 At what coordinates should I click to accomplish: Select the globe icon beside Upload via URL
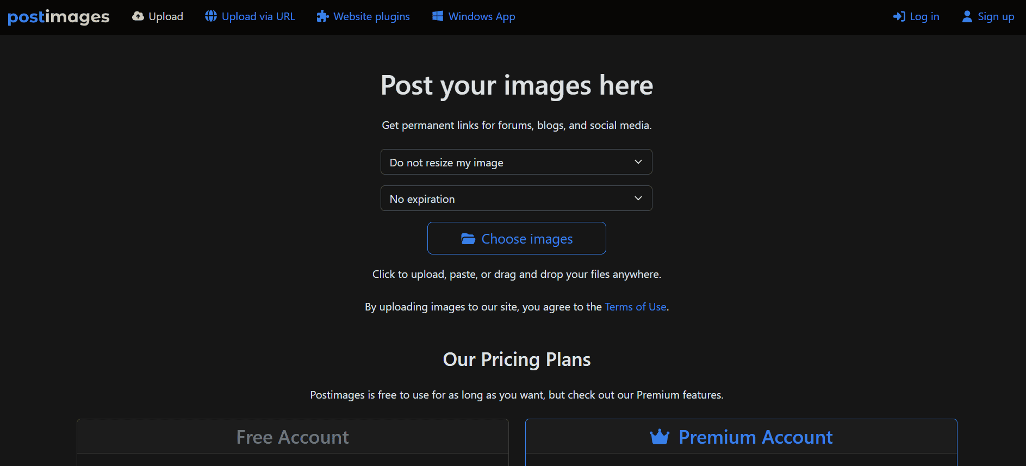click(x=211, y=16)
